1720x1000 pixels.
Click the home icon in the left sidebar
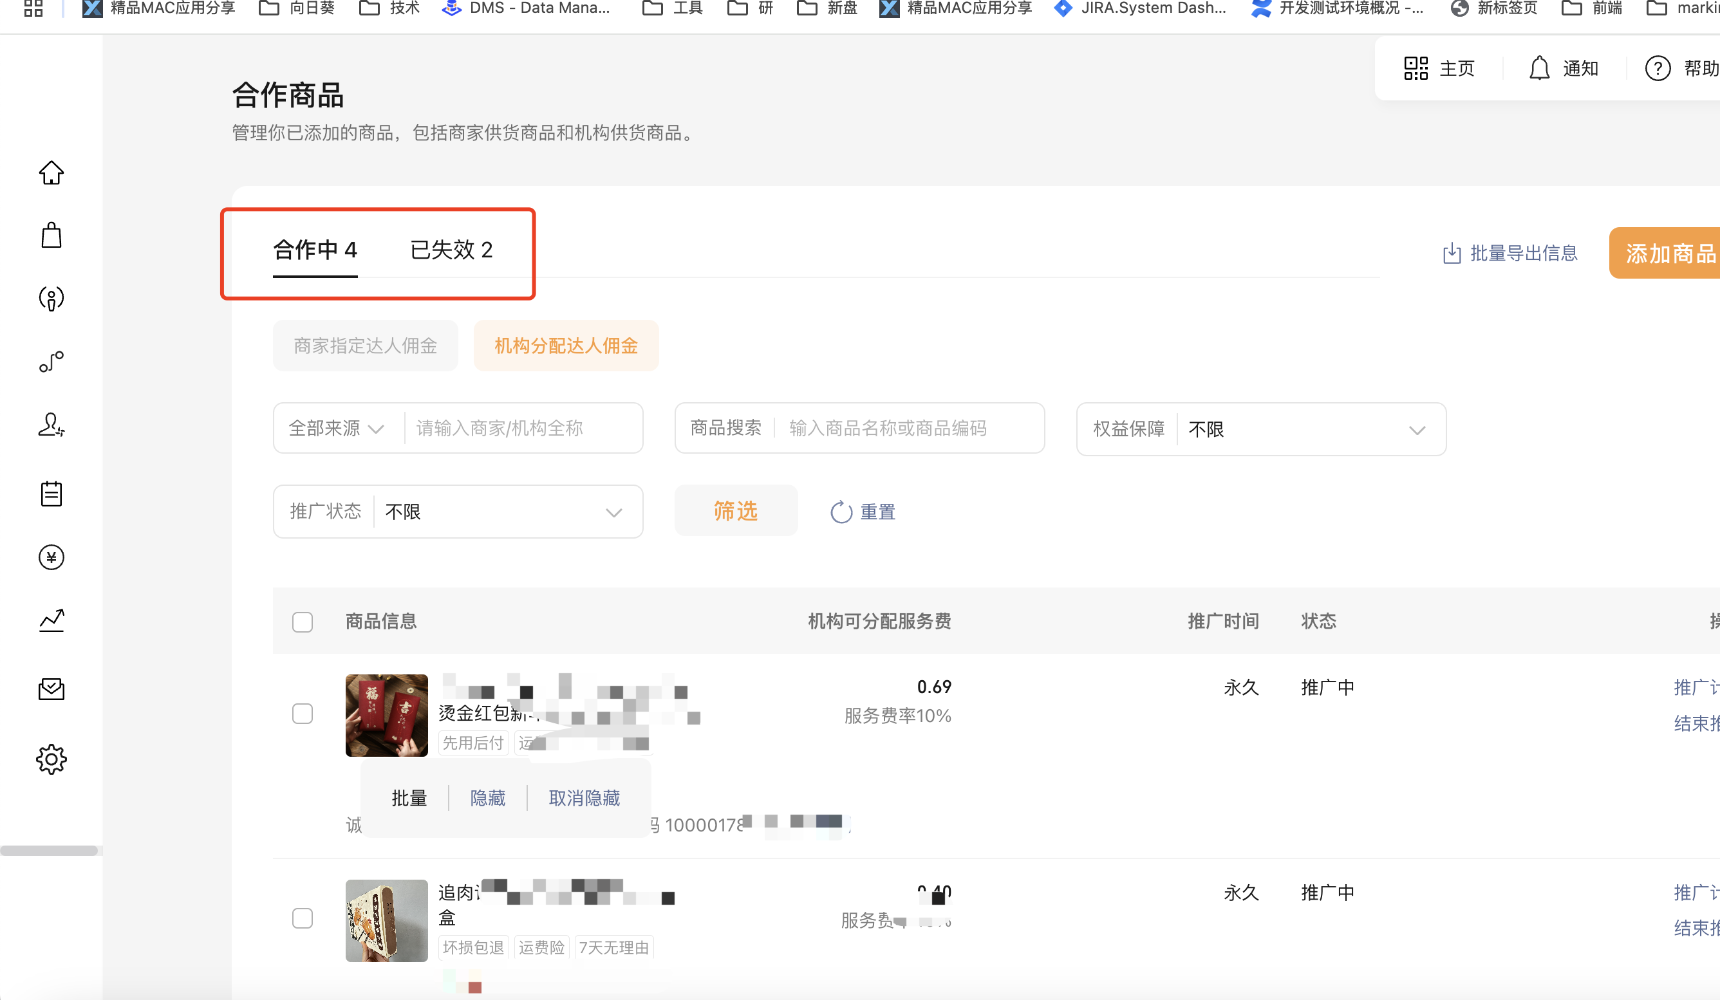click(51, 172)
